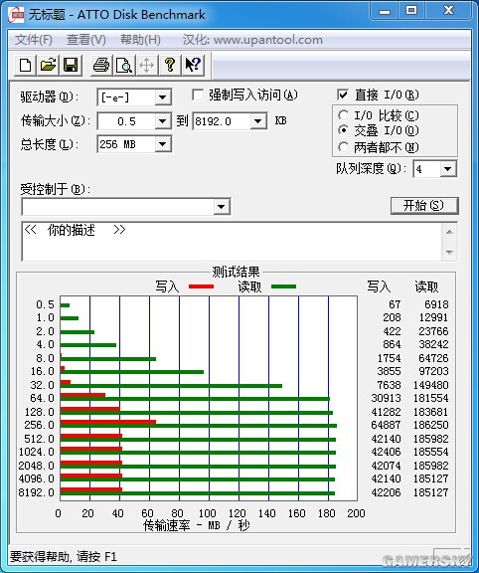Open the 总长度 256 MB dropdown
The image size is (479, 573).
(162, 144)
